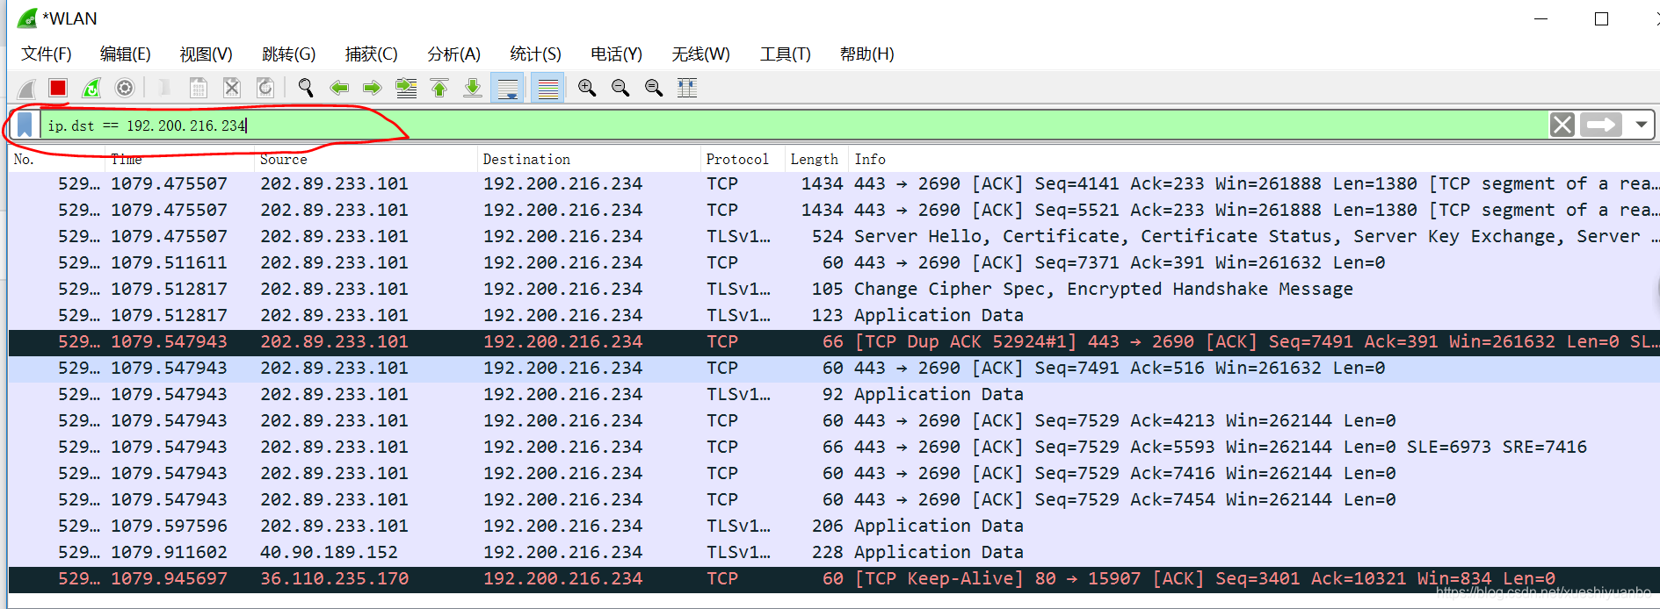Select the Application Data row of length 92
Viewport: 1660px width, 609px height.
(x=834, y=394)
